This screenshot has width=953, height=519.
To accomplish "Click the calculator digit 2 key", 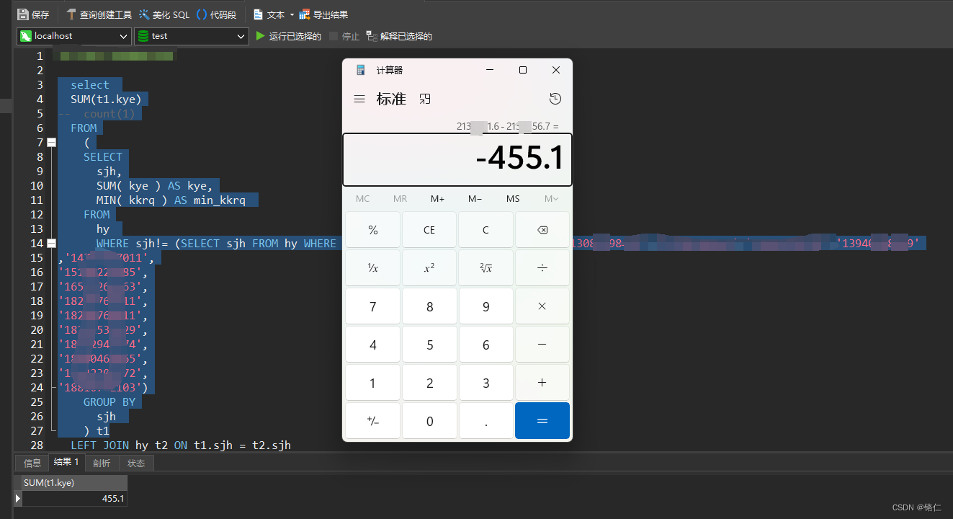I will pos(429,383).
